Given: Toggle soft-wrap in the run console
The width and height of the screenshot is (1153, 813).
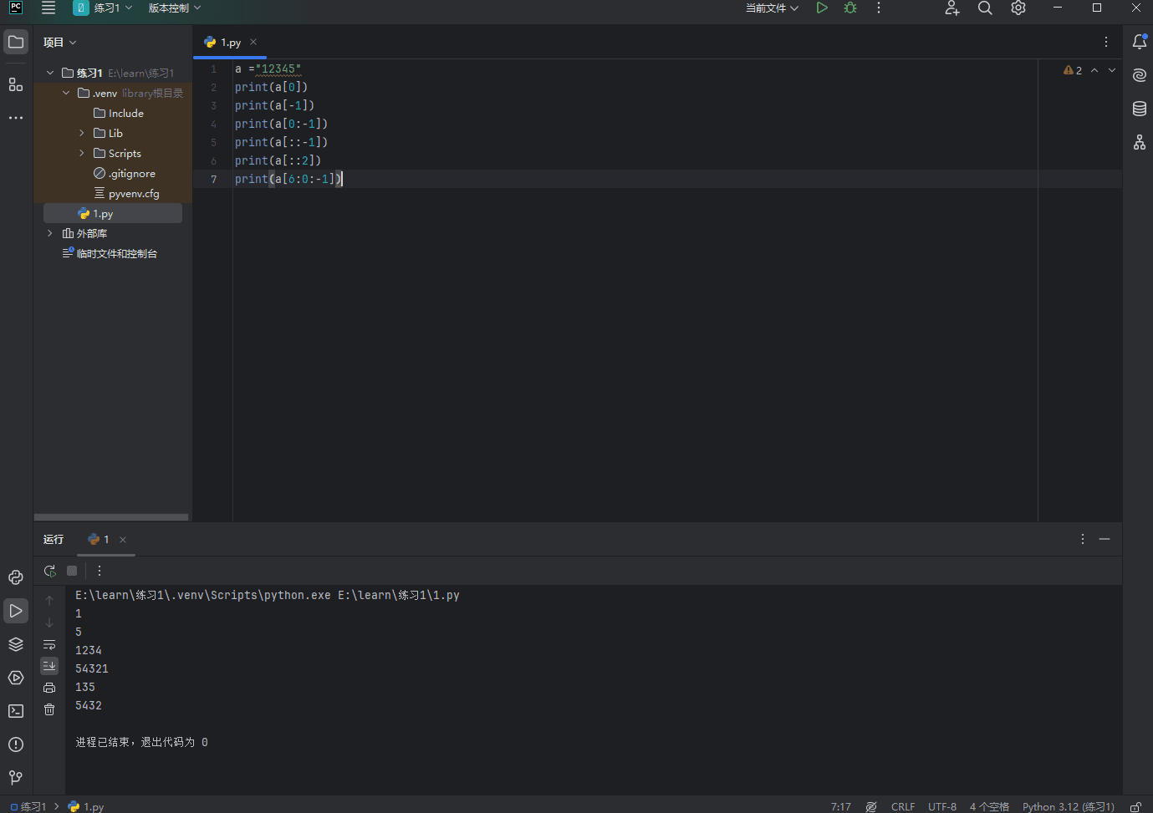Looking at the screenshot, I should tap(49, 644).
